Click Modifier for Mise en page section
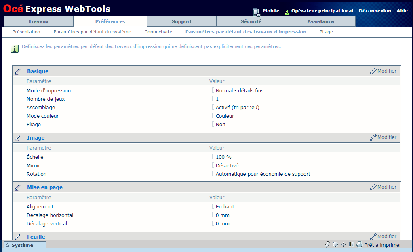413x252 pixels. pos(383,187)
